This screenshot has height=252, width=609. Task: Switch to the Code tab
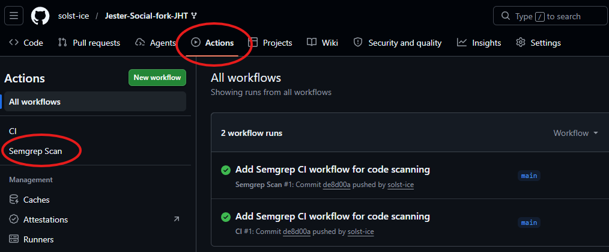(x=26, y=43)
